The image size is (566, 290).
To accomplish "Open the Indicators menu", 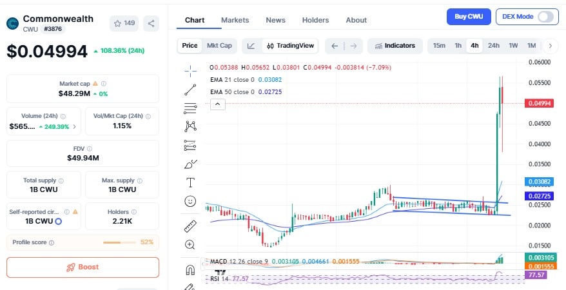I will pyautogui.click(x=395, y=46).
